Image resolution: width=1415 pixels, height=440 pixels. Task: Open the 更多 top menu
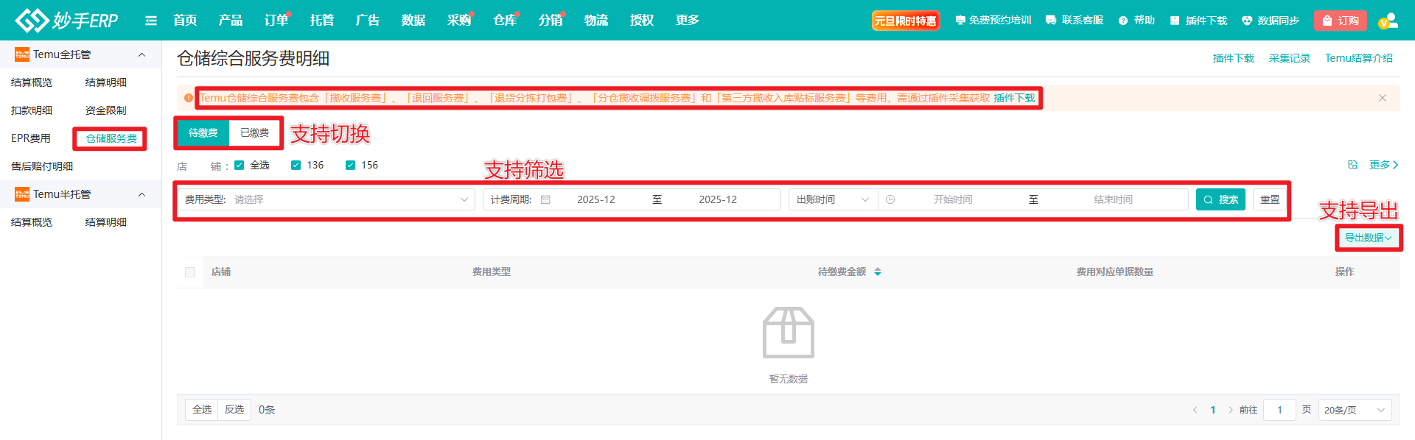[x=688, y=21]
